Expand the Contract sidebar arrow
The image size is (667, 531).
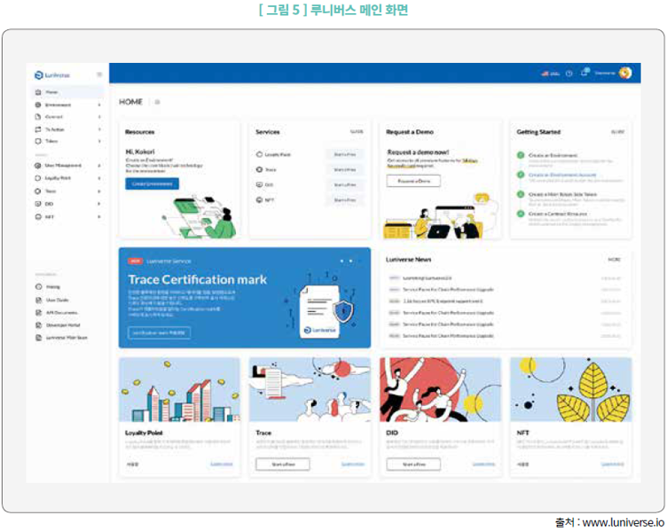[x=99, y=116]
